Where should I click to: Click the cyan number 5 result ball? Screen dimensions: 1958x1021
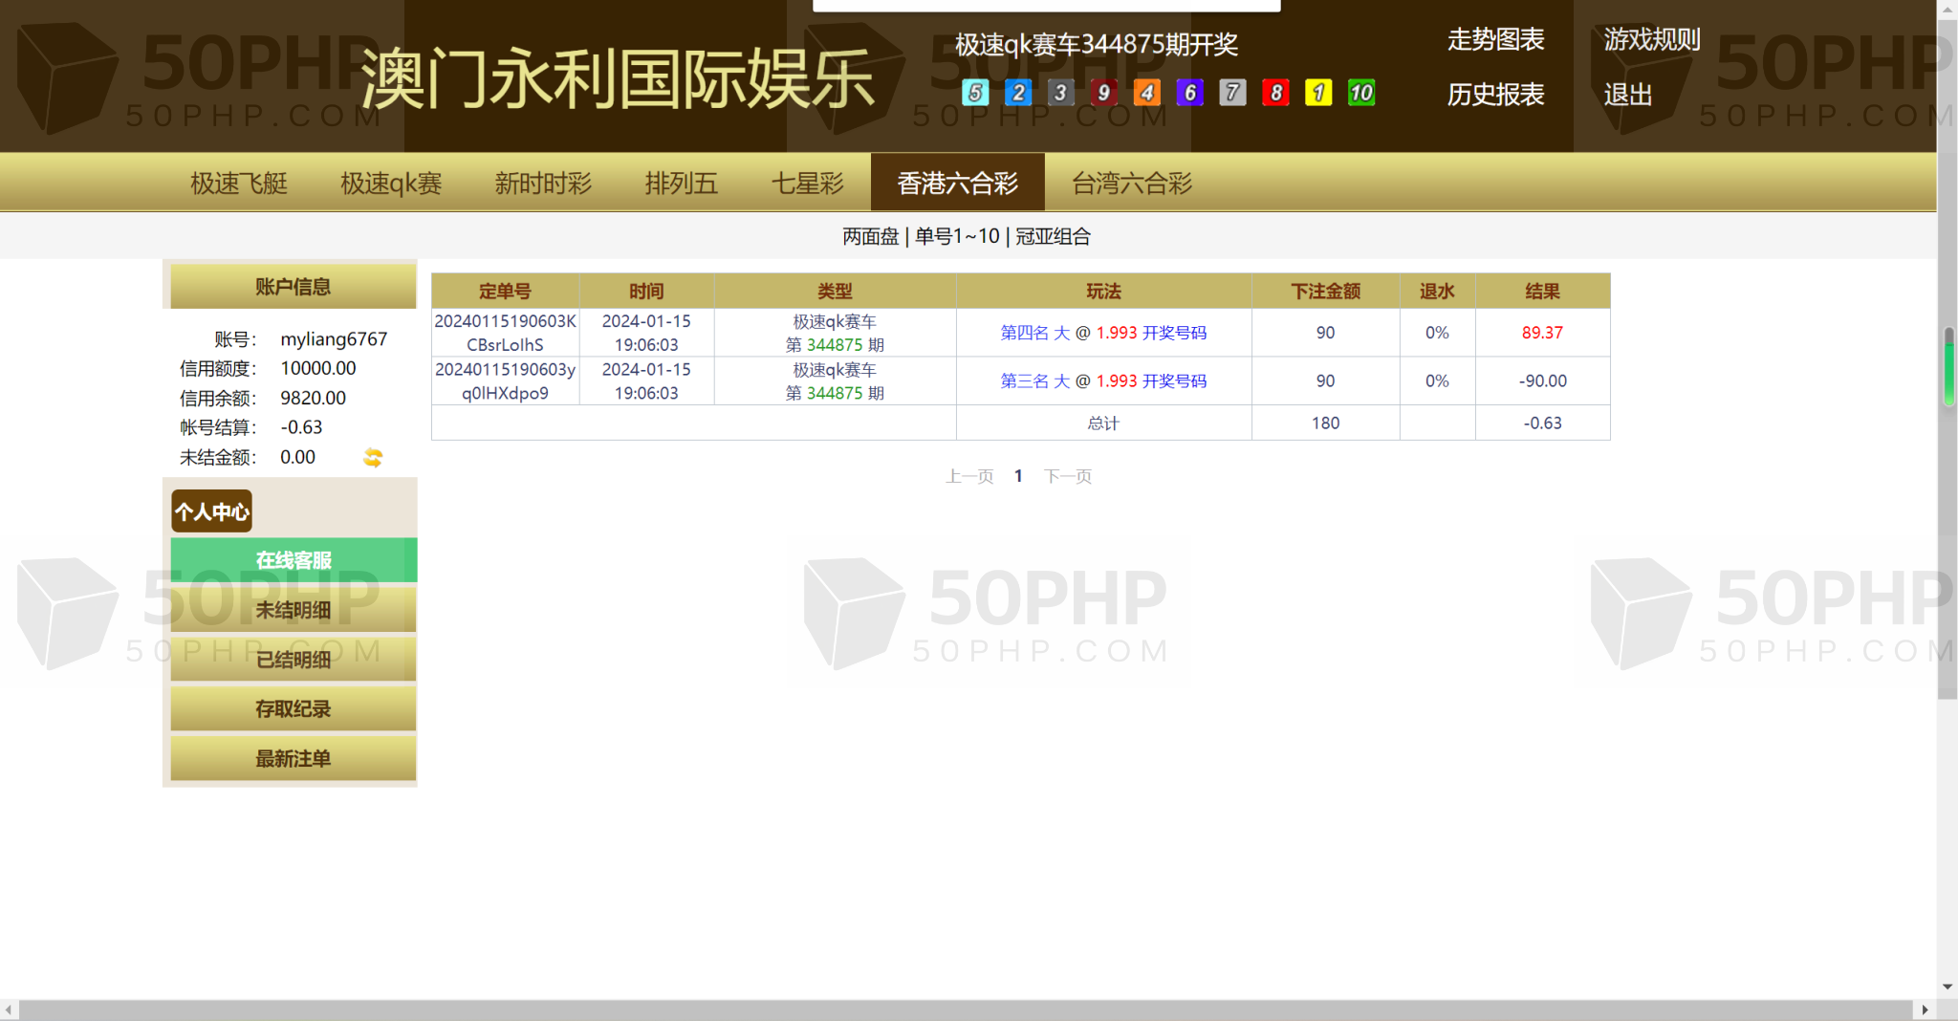point(974,93)
